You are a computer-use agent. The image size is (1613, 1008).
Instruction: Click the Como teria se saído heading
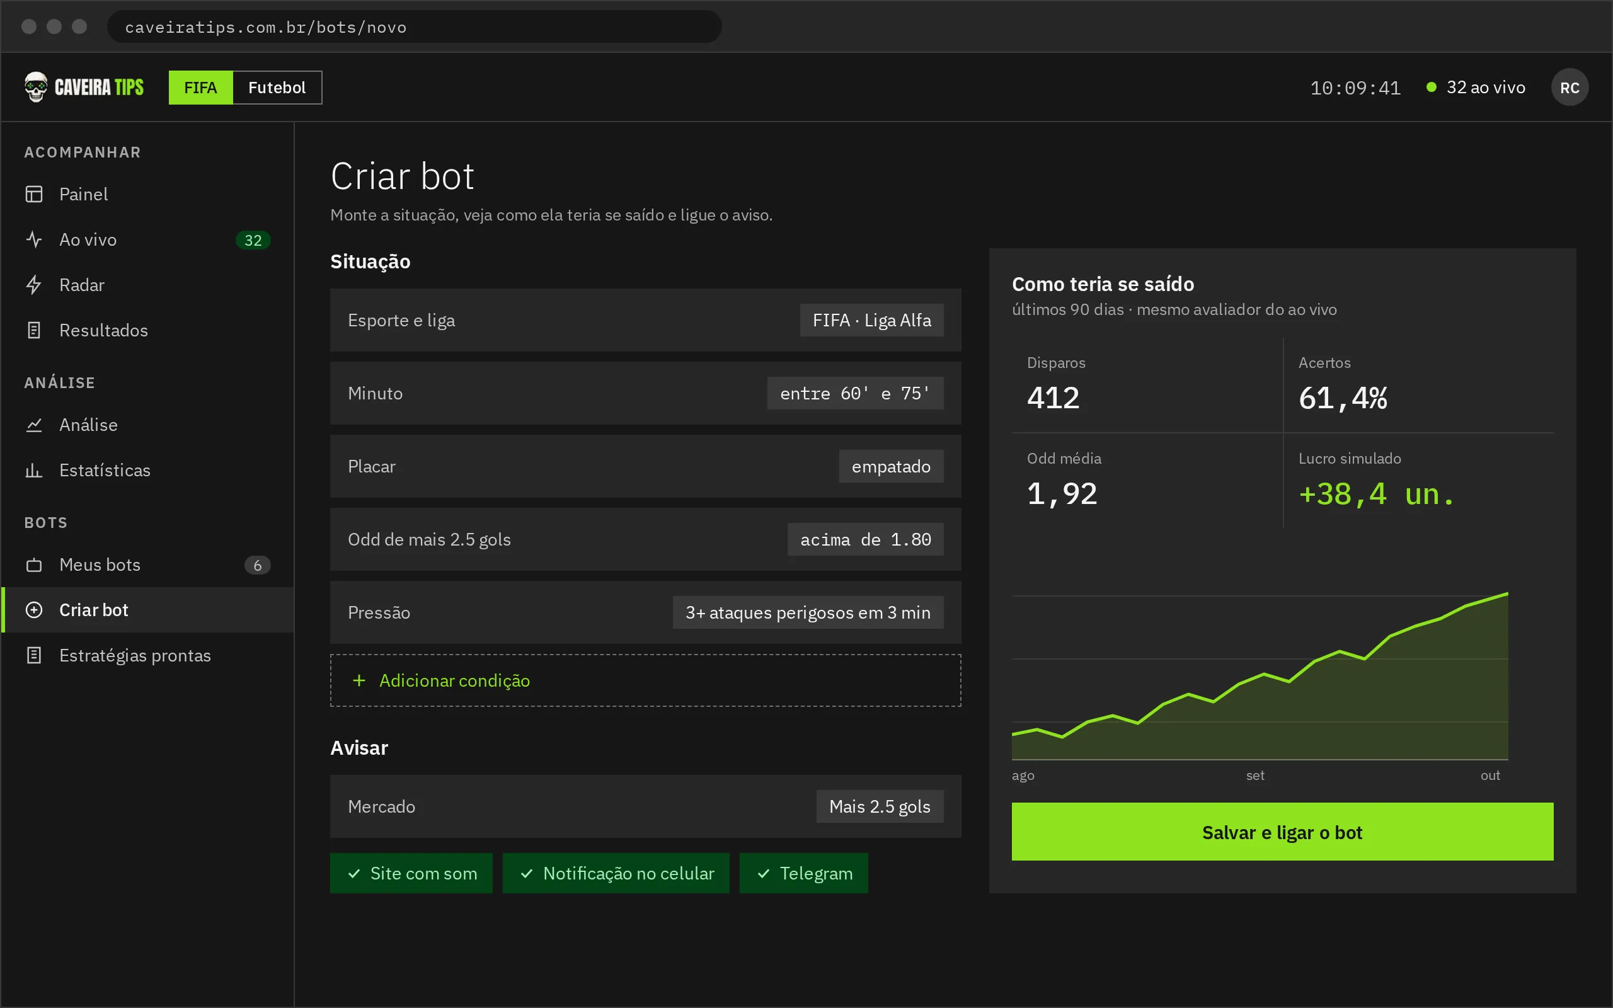[x=1103, y=284]
